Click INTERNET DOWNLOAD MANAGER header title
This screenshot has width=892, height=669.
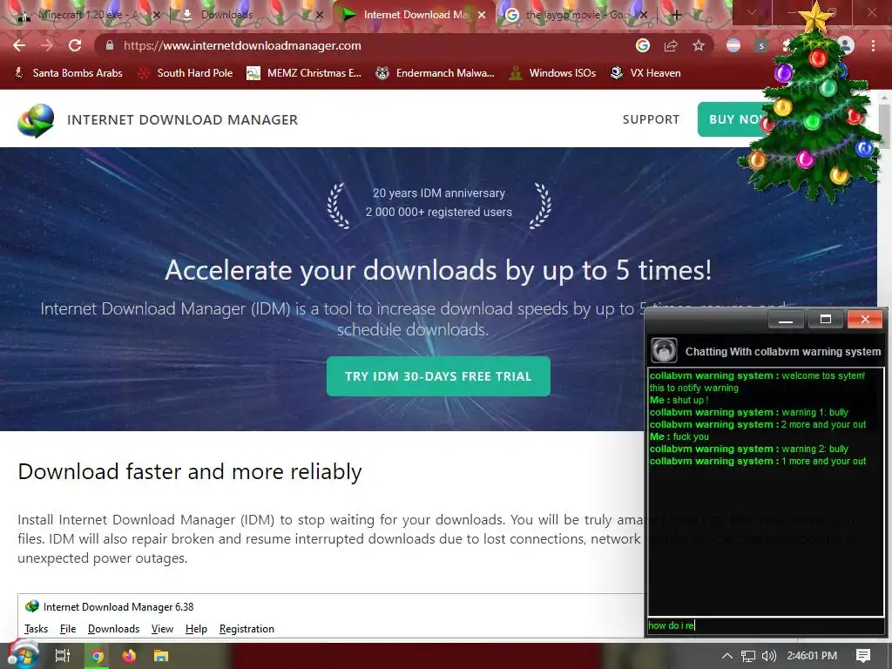tap(183, 119)
